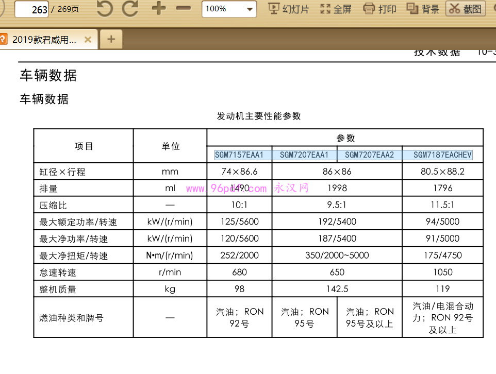Click the 车辆数据 main heading

coord(48,76)
